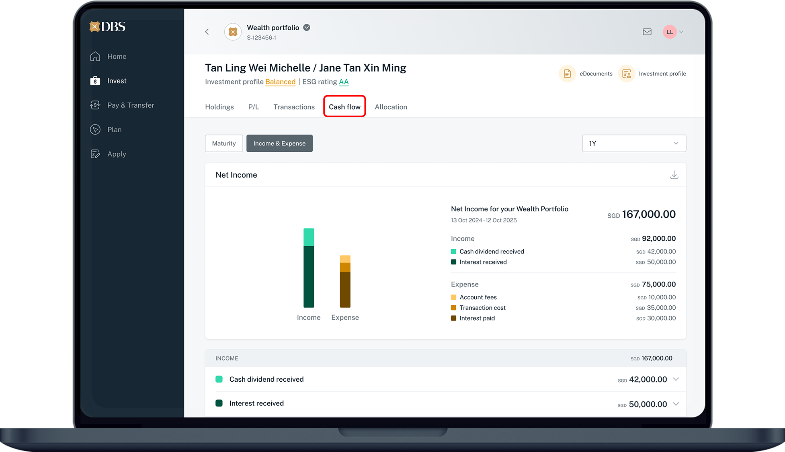The width and height of the screenshot is (785, 452).
Task: Open the Wealth portfolio selector chevron
Action: (x=307, y=28)
